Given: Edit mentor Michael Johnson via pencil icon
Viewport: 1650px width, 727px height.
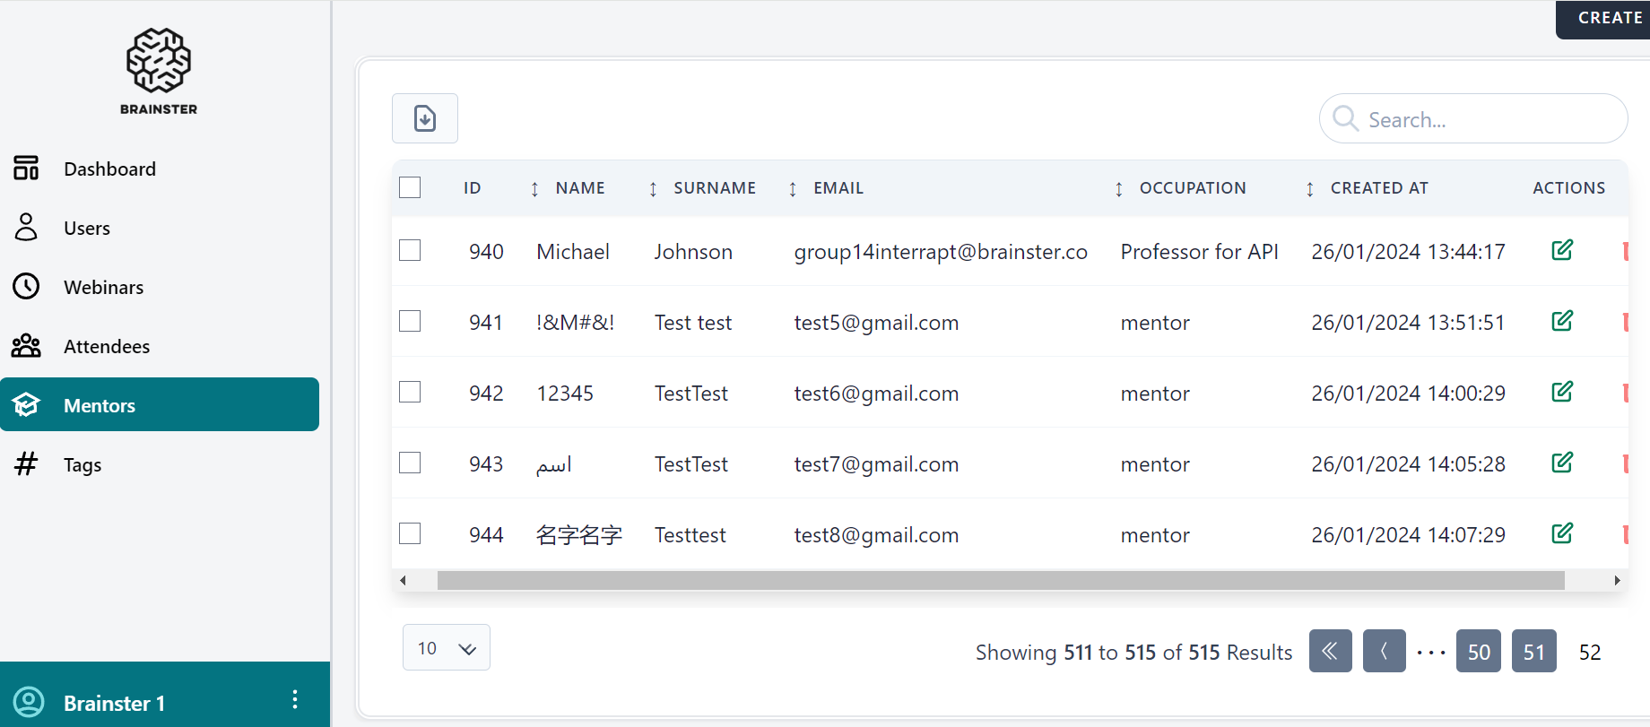Looking at the screenshot, I should (1561, 251).
